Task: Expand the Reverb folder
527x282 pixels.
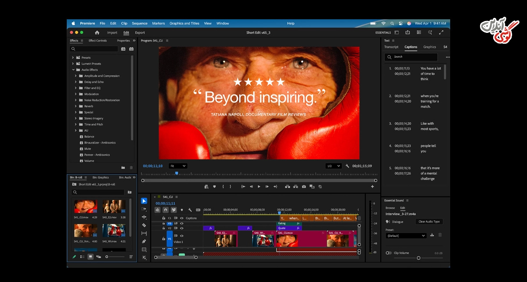Action: point(76,106)
